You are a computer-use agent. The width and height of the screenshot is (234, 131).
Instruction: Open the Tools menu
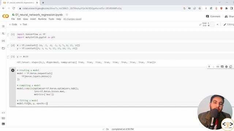click(51, 19)
